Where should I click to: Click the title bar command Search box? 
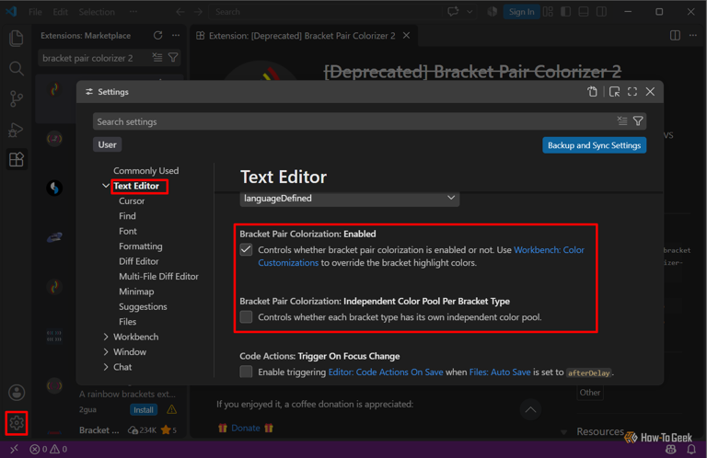(x=326, y=12)
